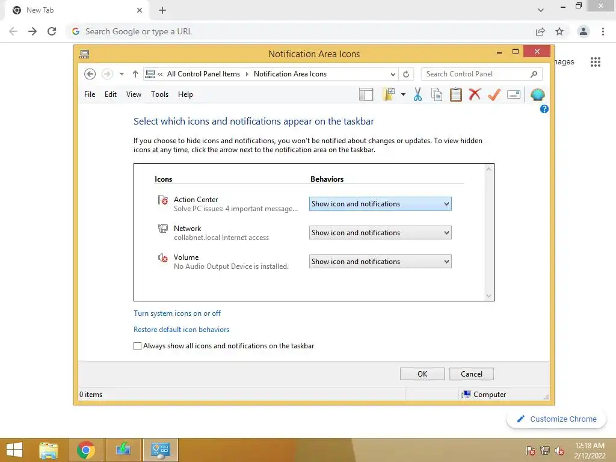Open the Edit menu
Screen dimensions: 616x462
pyautogui.click(x=111, y=94)
